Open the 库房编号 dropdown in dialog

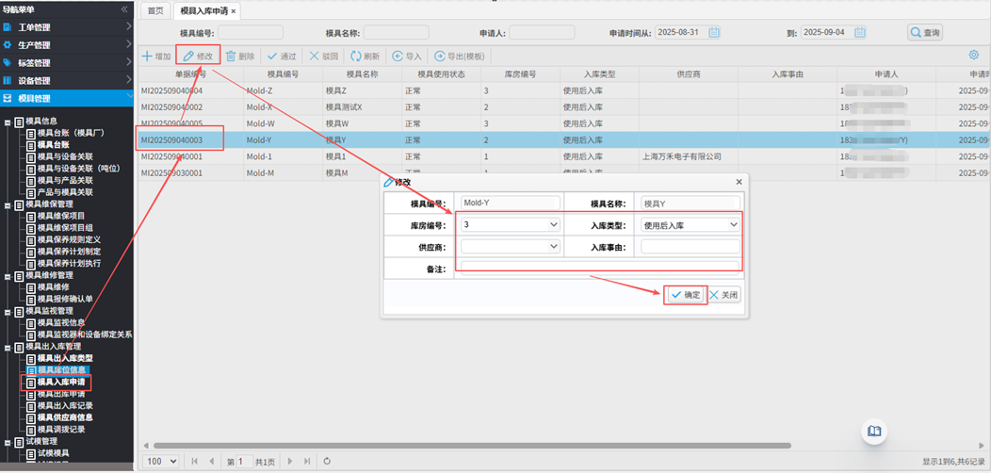click(x=553, y=225)
